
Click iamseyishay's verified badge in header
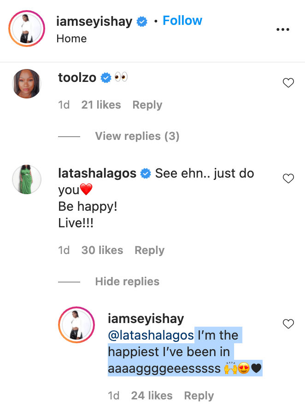[142, 22]
